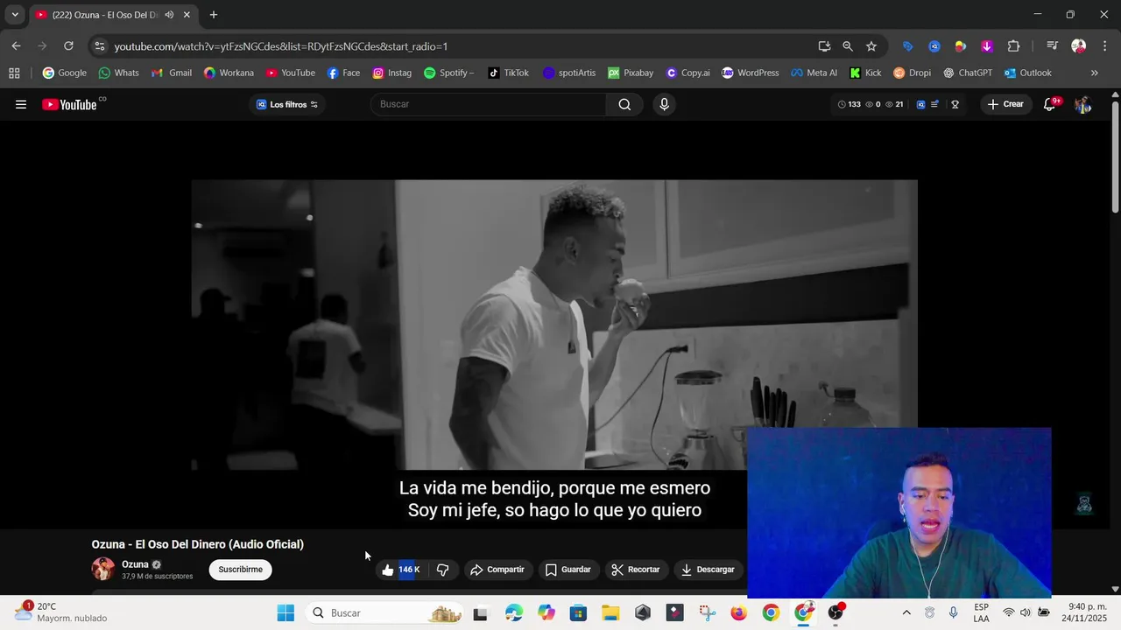1121x630 pixels.
Task: Open the Los filtros dropdown
Action: [287, 104]
